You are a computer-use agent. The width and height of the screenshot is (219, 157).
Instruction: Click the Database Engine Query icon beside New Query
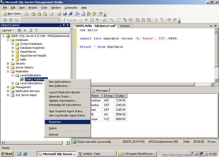[26, 14]
